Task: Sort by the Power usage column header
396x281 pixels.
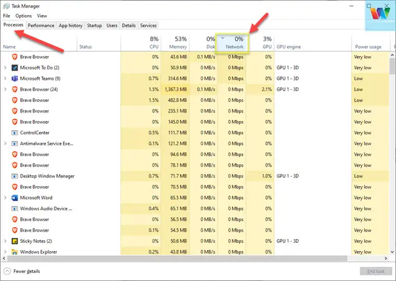Action: [371, 42]
